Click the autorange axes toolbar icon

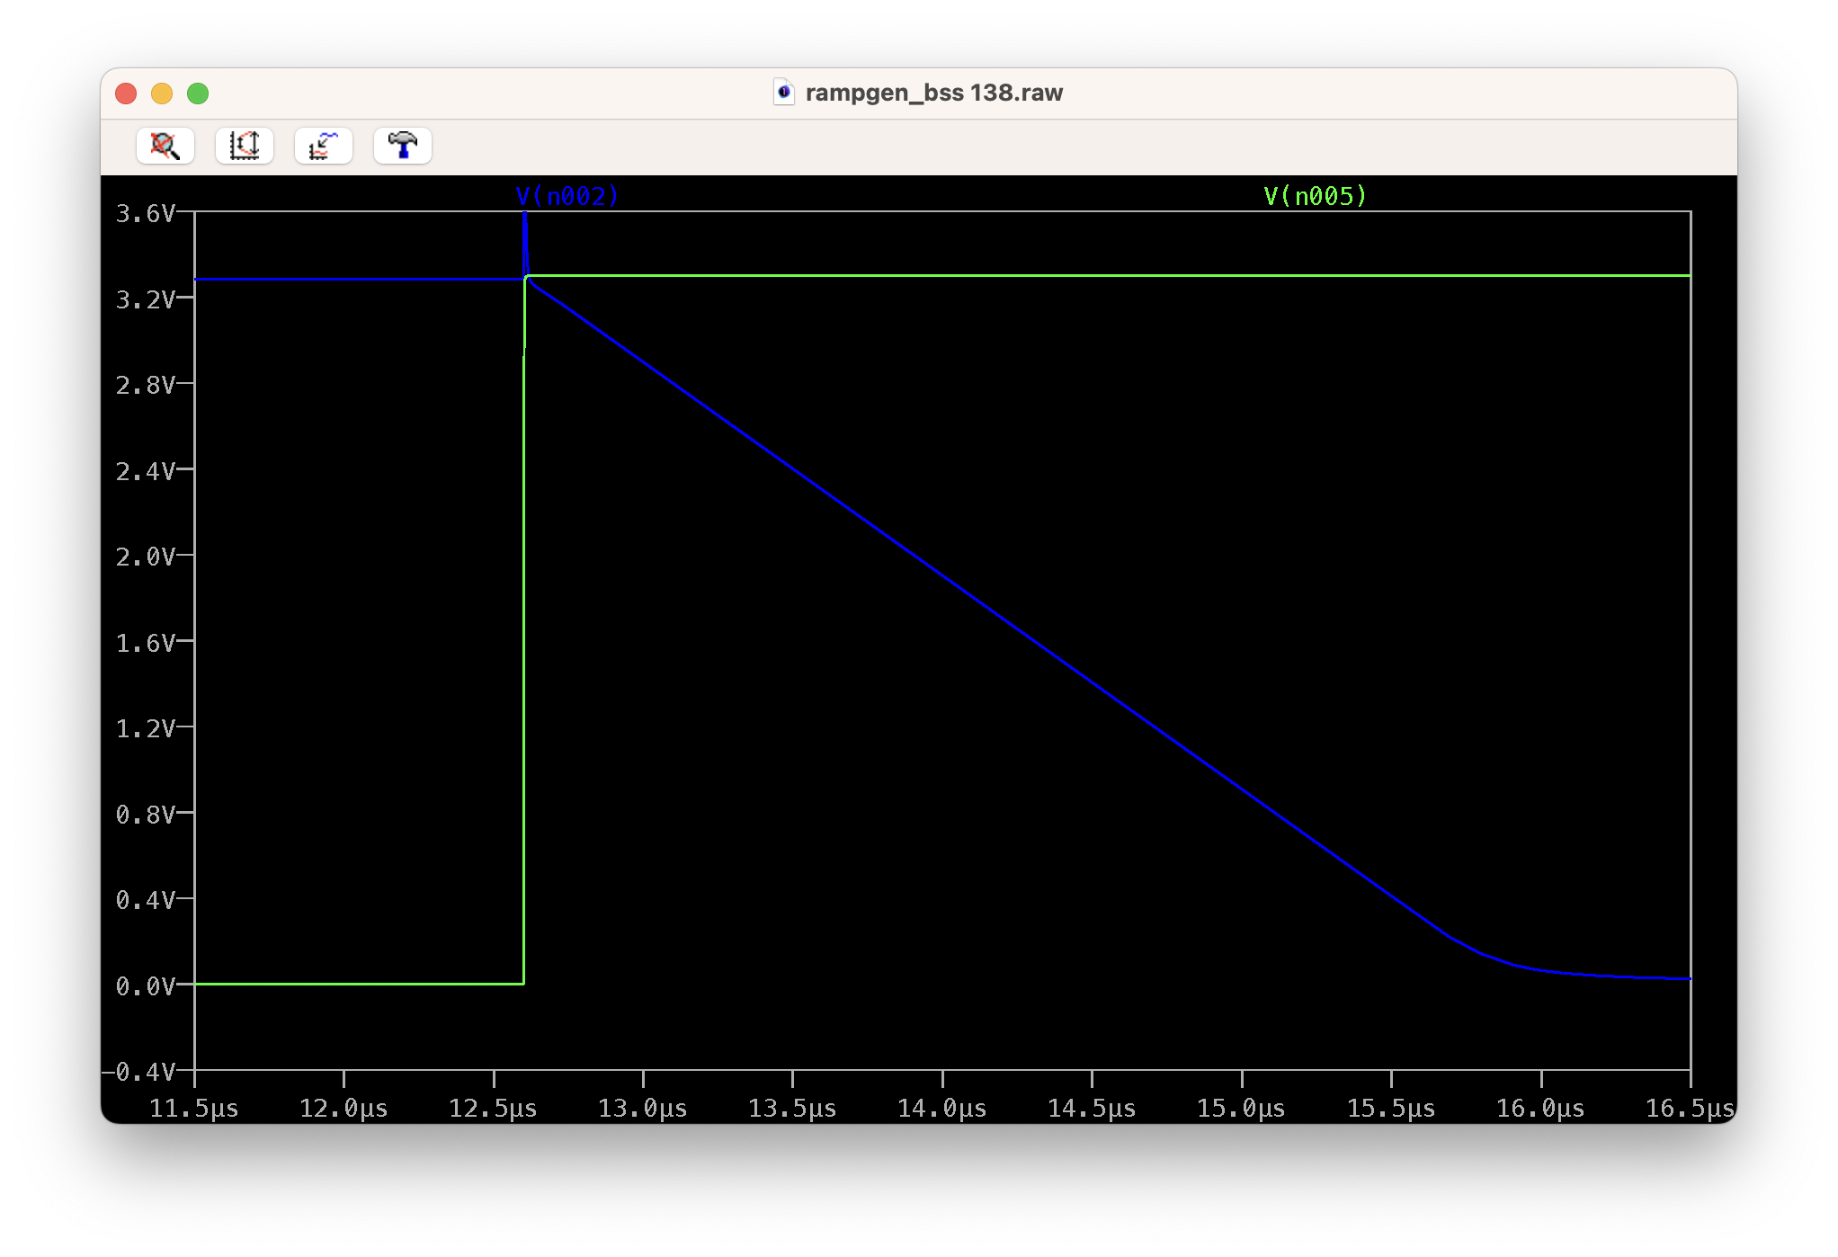245,146
